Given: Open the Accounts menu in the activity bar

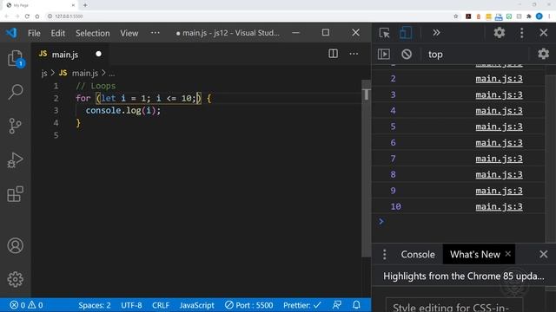Looking at the screenshot, I should [16, 245].
